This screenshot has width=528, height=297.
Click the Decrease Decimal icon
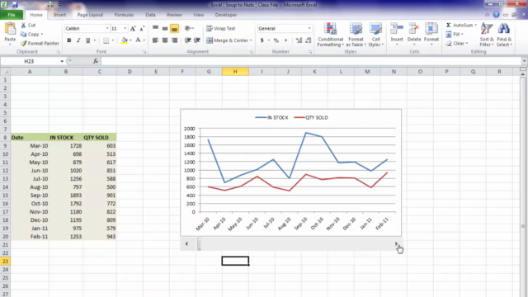point(308,40)
